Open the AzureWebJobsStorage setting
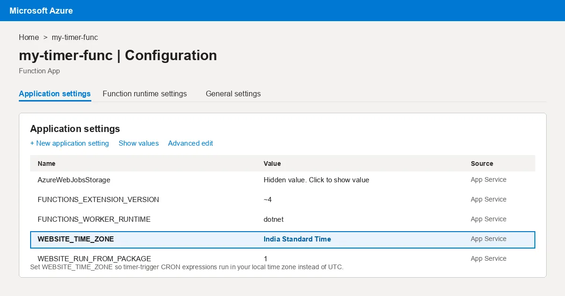Viewport: 565px width, 296px height. click(74, 180)
